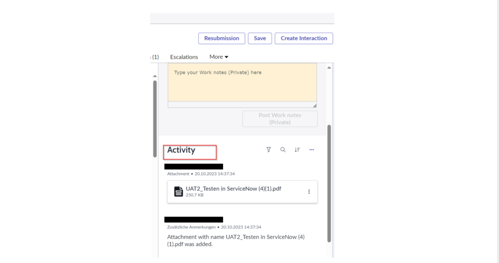Image resolution: width=499 pixels, height=263 pixels.
Task: Click the right activity scrollbar thumb
Action: point(329,184)
